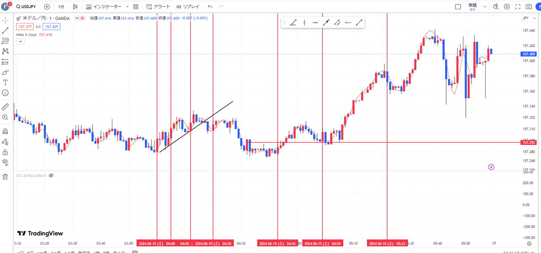Screen dimensions: 541x253
Task: Collapse the indicator legend with the chevron
Action: tap(19, 42)
